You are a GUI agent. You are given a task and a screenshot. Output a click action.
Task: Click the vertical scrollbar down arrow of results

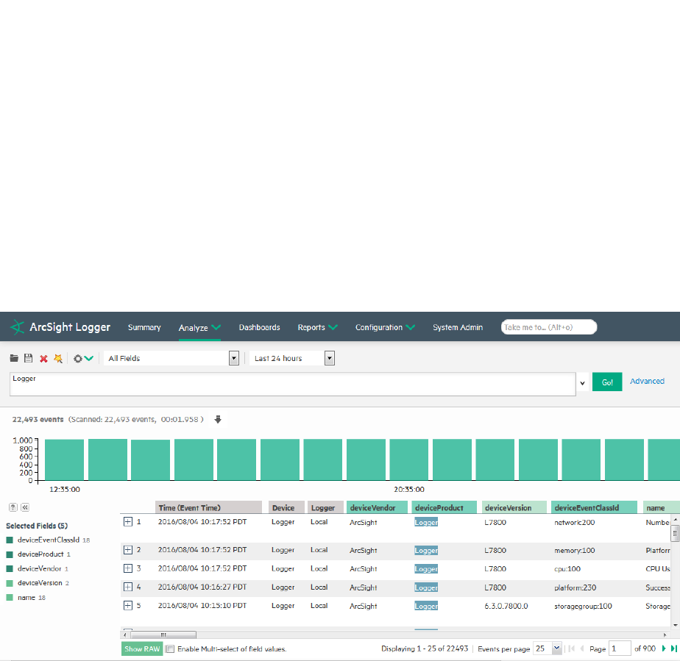tap(676, 625)
